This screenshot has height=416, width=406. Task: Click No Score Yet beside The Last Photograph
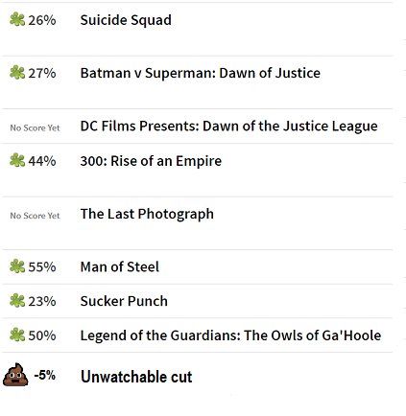[x=35, y=216]
